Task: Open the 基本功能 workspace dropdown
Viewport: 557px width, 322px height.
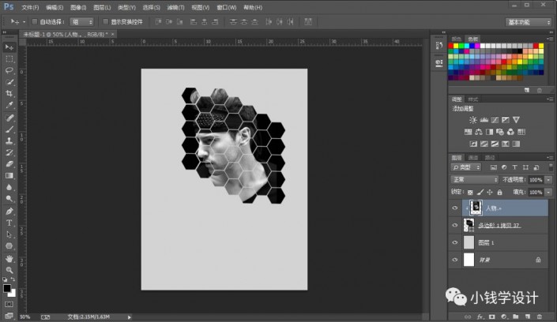Action: tap(528, 21)
